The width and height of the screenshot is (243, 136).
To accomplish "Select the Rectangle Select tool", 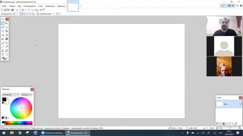I will pos(3,23).
